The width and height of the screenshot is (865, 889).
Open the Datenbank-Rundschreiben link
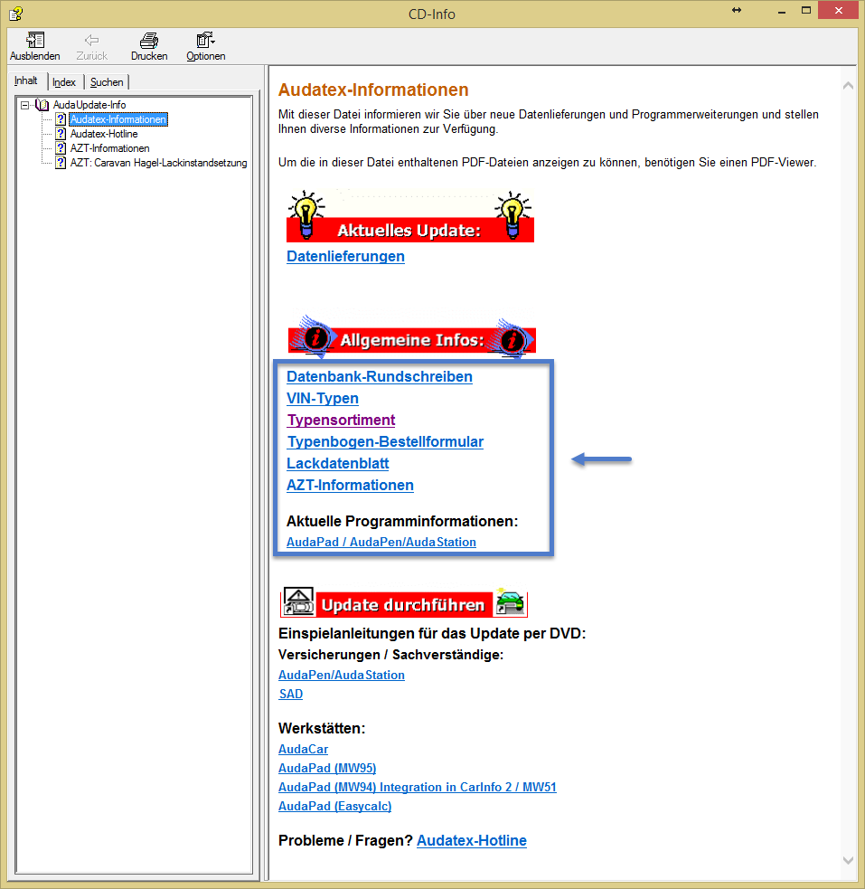click(x=380, y=376)
